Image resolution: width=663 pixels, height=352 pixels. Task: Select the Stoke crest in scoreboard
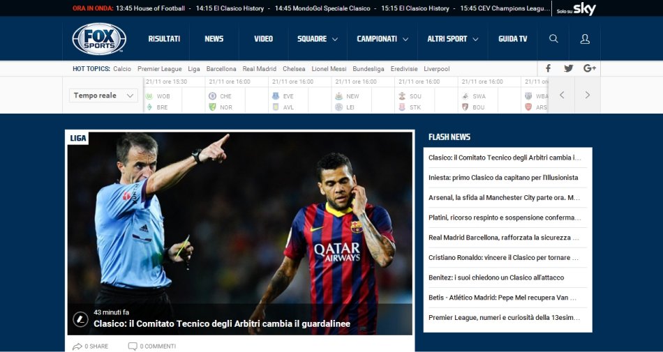point(402,107)
